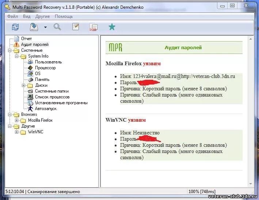The image size is (259, 200).
Task: Collapse the Другие tree folder
Action: coord(9,126)
